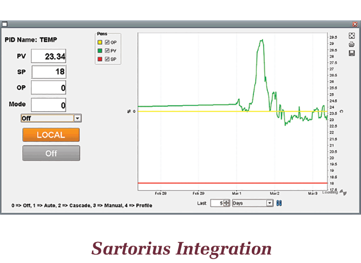This screenshot has height=263, width=361.
Task: Toggle the SP pen checkbox
Action: coord(107,59)
